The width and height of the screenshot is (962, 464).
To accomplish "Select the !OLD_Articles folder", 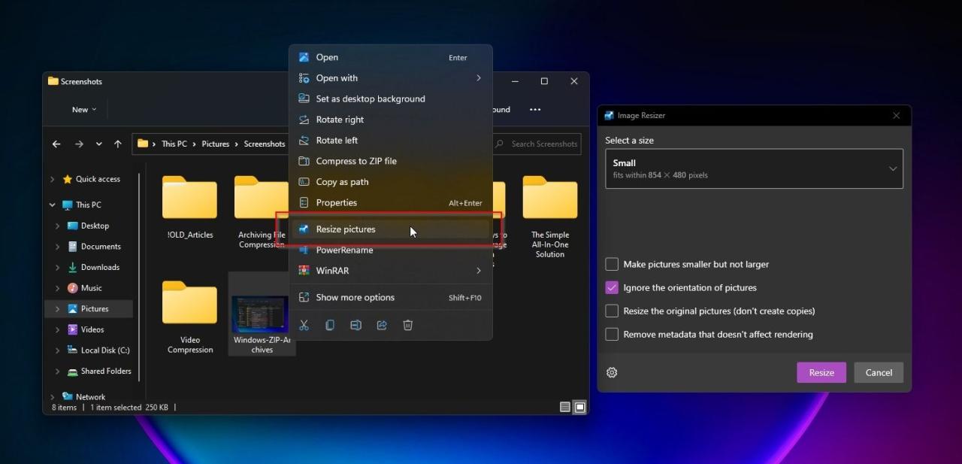I will click(190, 208).
